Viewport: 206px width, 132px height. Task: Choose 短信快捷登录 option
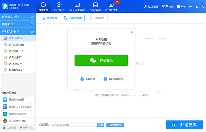point(114,79)
